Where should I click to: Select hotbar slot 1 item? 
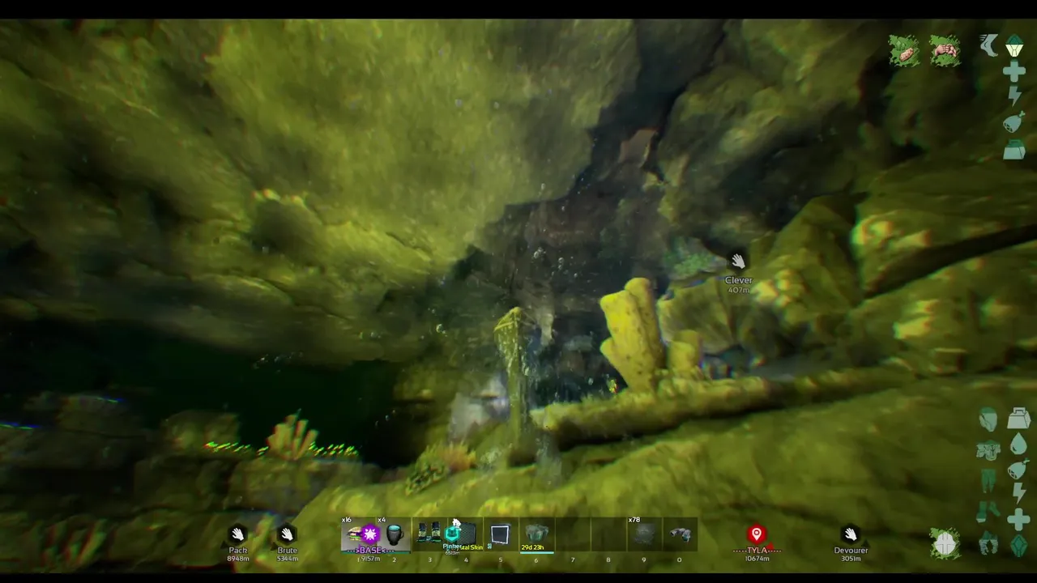(359, 535)
